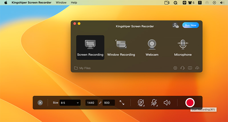Open My Files folder
Viewport: 228px width, 122px height.
point(82,68)
